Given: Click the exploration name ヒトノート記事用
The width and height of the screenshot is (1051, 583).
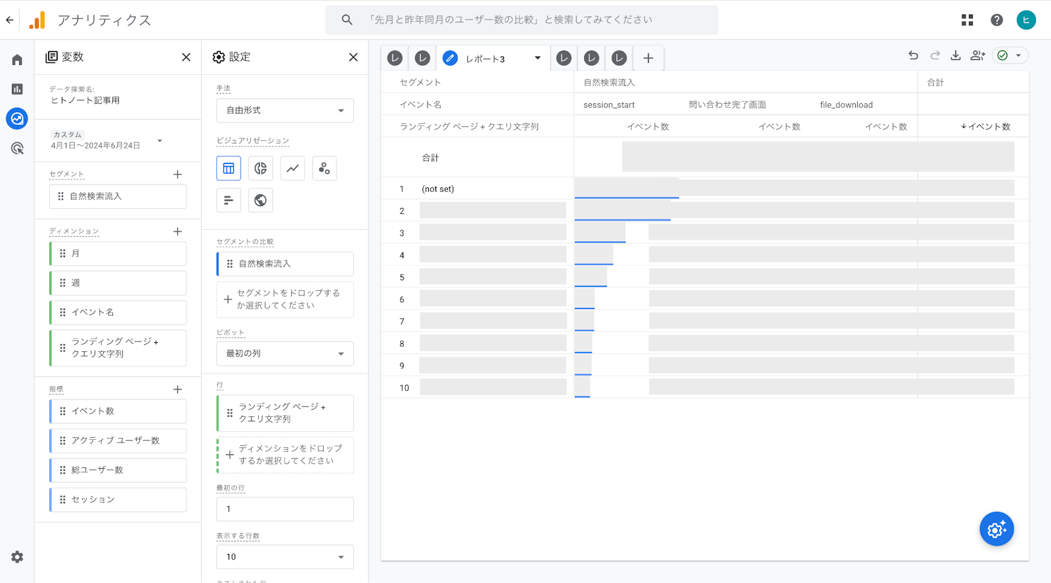Looking at the screenshot, I should click(85, 100).
